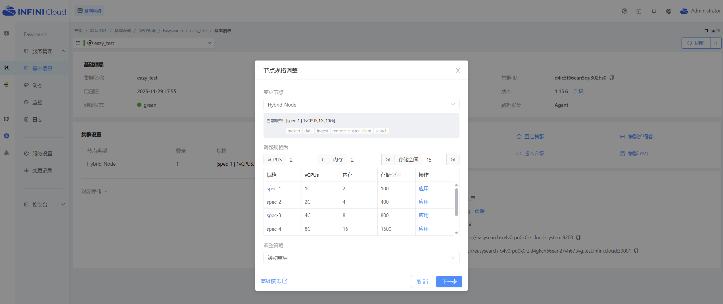Click the 下一步 button
Image resolution: width=723 pixels, height=304 pixels.
449,282
